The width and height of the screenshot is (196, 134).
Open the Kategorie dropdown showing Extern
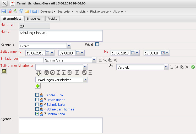coord(69,46)
